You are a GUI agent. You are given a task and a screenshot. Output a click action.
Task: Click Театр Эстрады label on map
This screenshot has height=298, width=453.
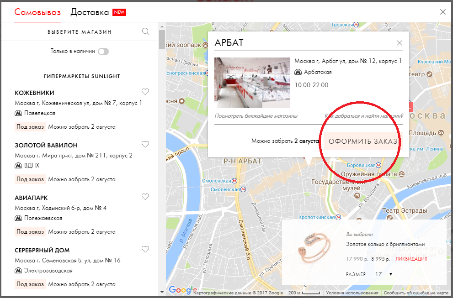[x=405, y=210]
